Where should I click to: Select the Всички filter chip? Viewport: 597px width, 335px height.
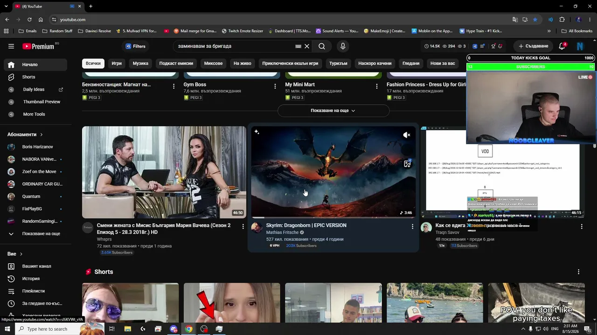93,63
